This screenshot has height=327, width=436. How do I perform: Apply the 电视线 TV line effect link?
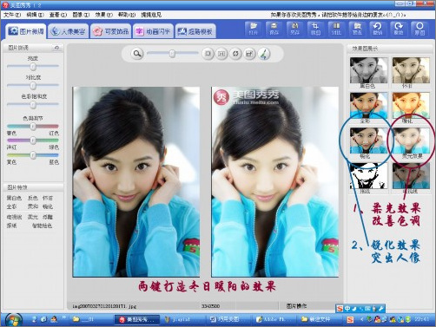point(14,217)
